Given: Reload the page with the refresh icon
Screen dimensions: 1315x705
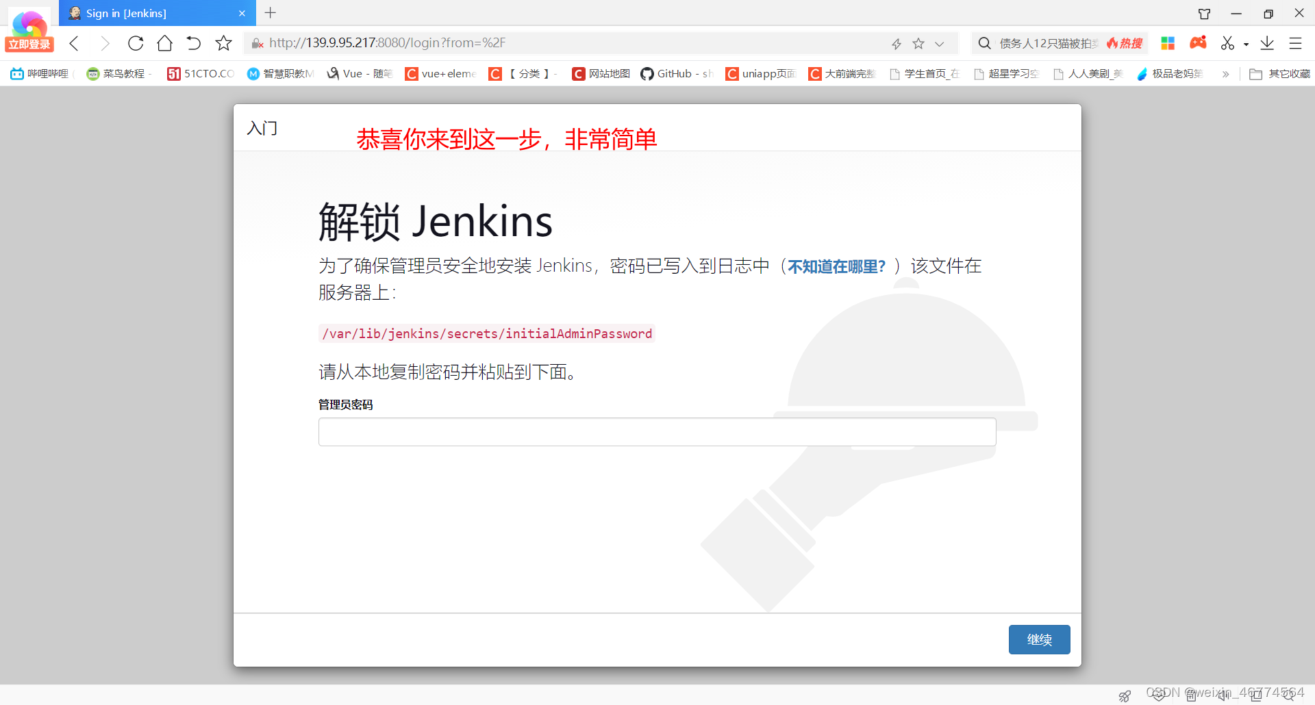Looking at the screenshot, I should tap(136, 43).
